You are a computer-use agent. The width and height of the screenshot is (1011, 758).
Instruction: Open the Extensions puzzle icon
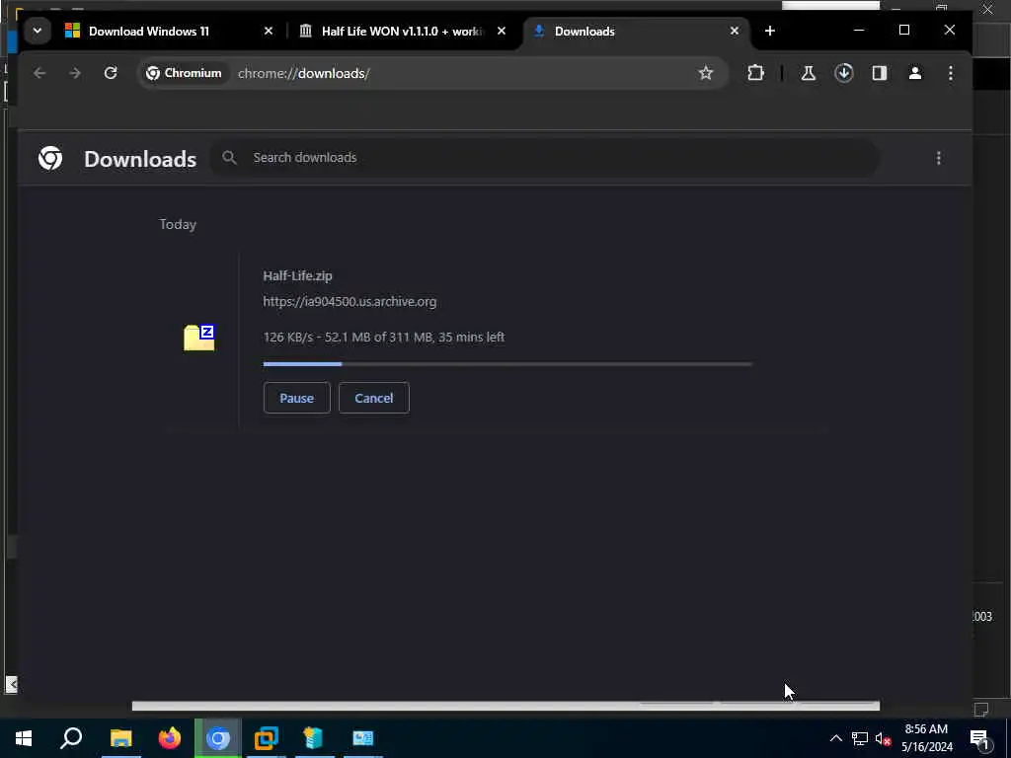coord(755,73)
